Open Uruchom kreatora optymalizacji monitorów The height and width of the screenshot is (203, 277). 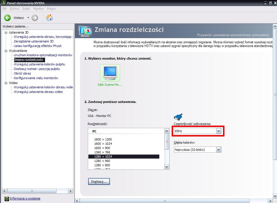tap(43, 55)
